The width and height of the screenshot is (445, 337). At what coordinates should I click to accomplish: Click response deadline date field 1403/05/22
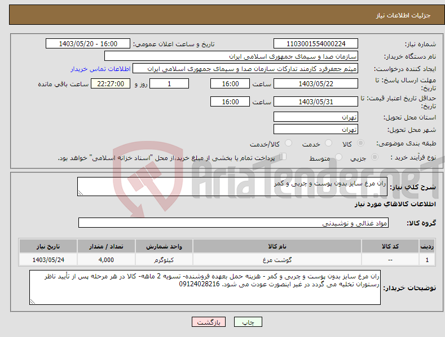click(316, 83)
